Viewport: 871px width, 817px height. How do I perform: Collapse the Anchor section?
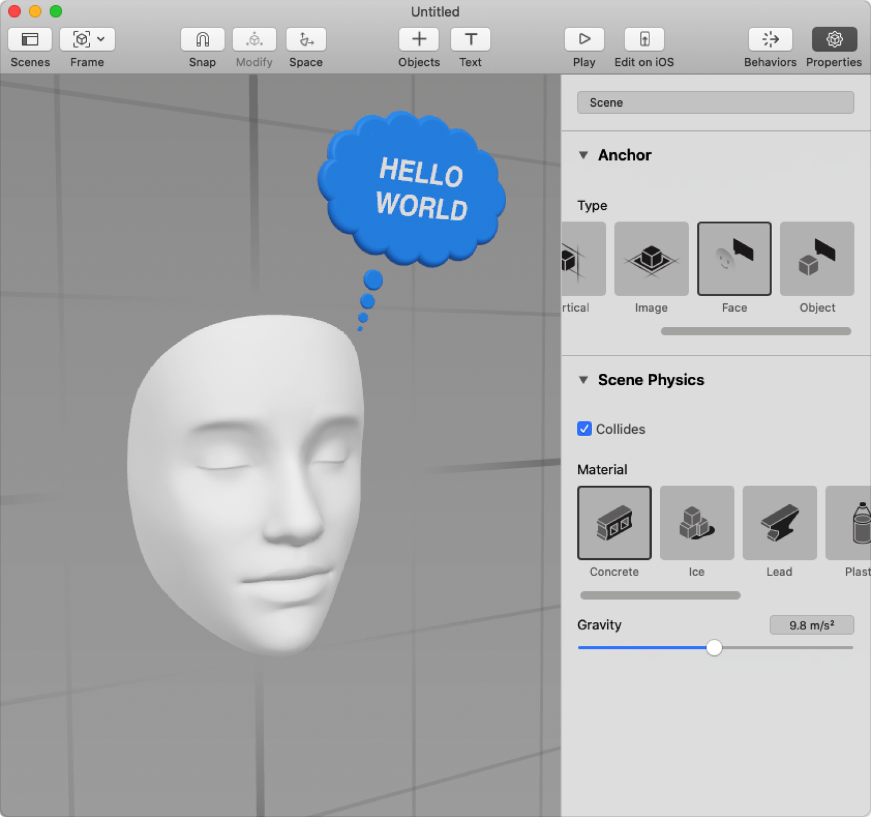pyautogui.click(x=584, y=155)
